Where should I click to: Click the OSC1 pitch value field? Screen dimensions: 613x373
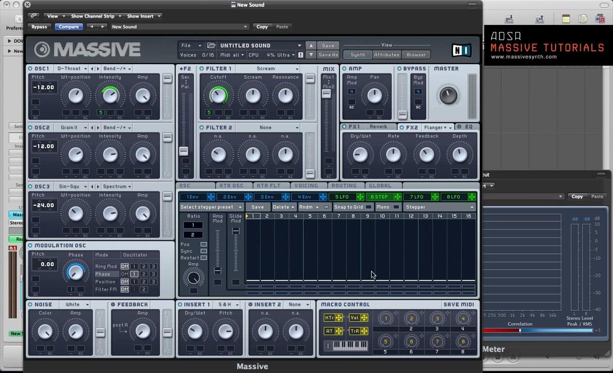(44, 87)
